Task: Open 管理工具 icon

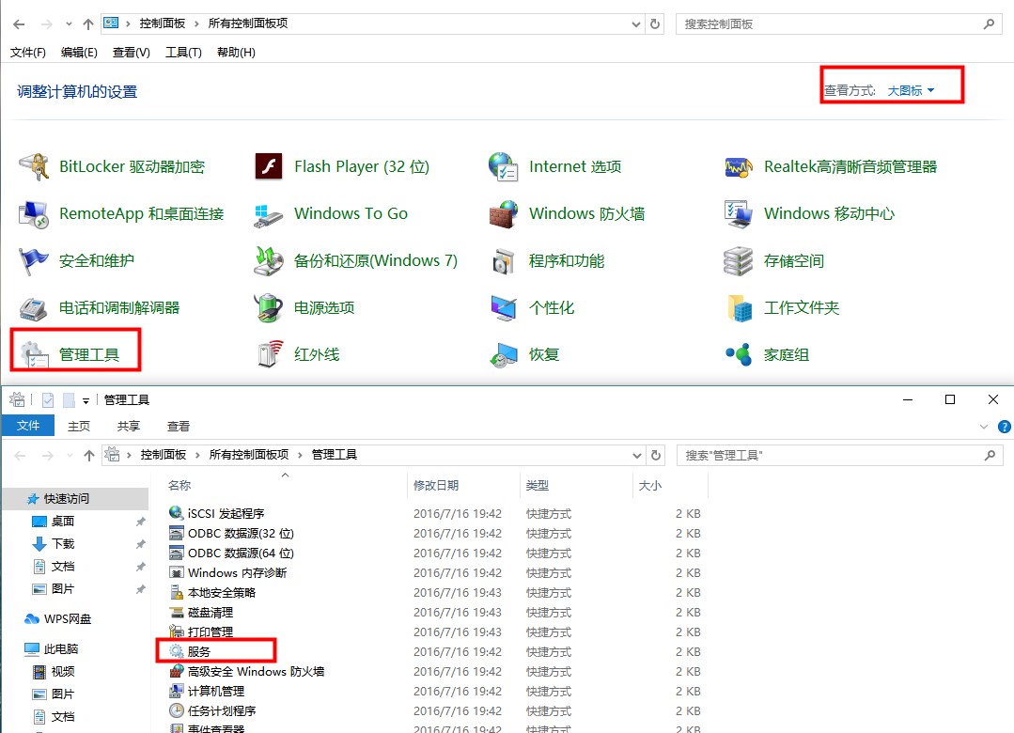Action: (x=34, y=355)
